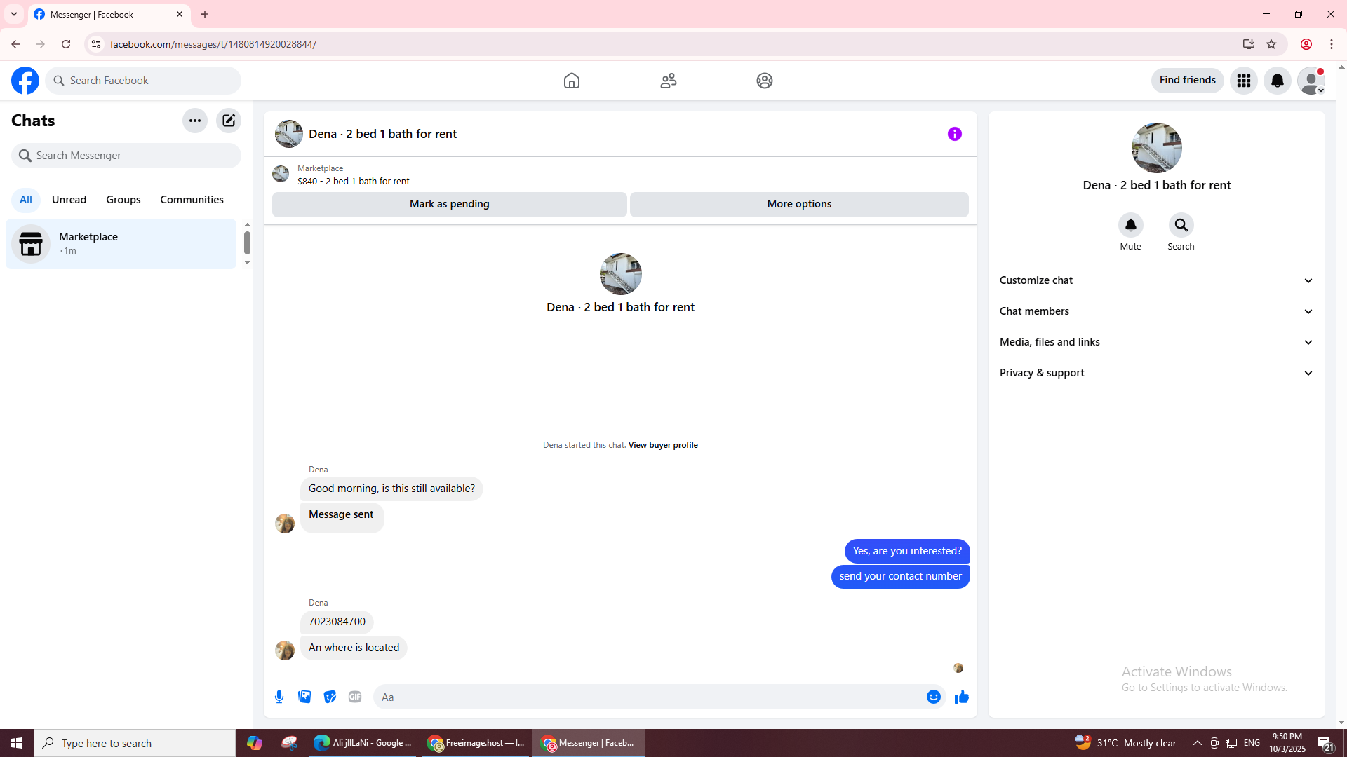Open the Facebook menu grid icon
This screenshot has width=1347, height=757.
[x=1244, y=81]
